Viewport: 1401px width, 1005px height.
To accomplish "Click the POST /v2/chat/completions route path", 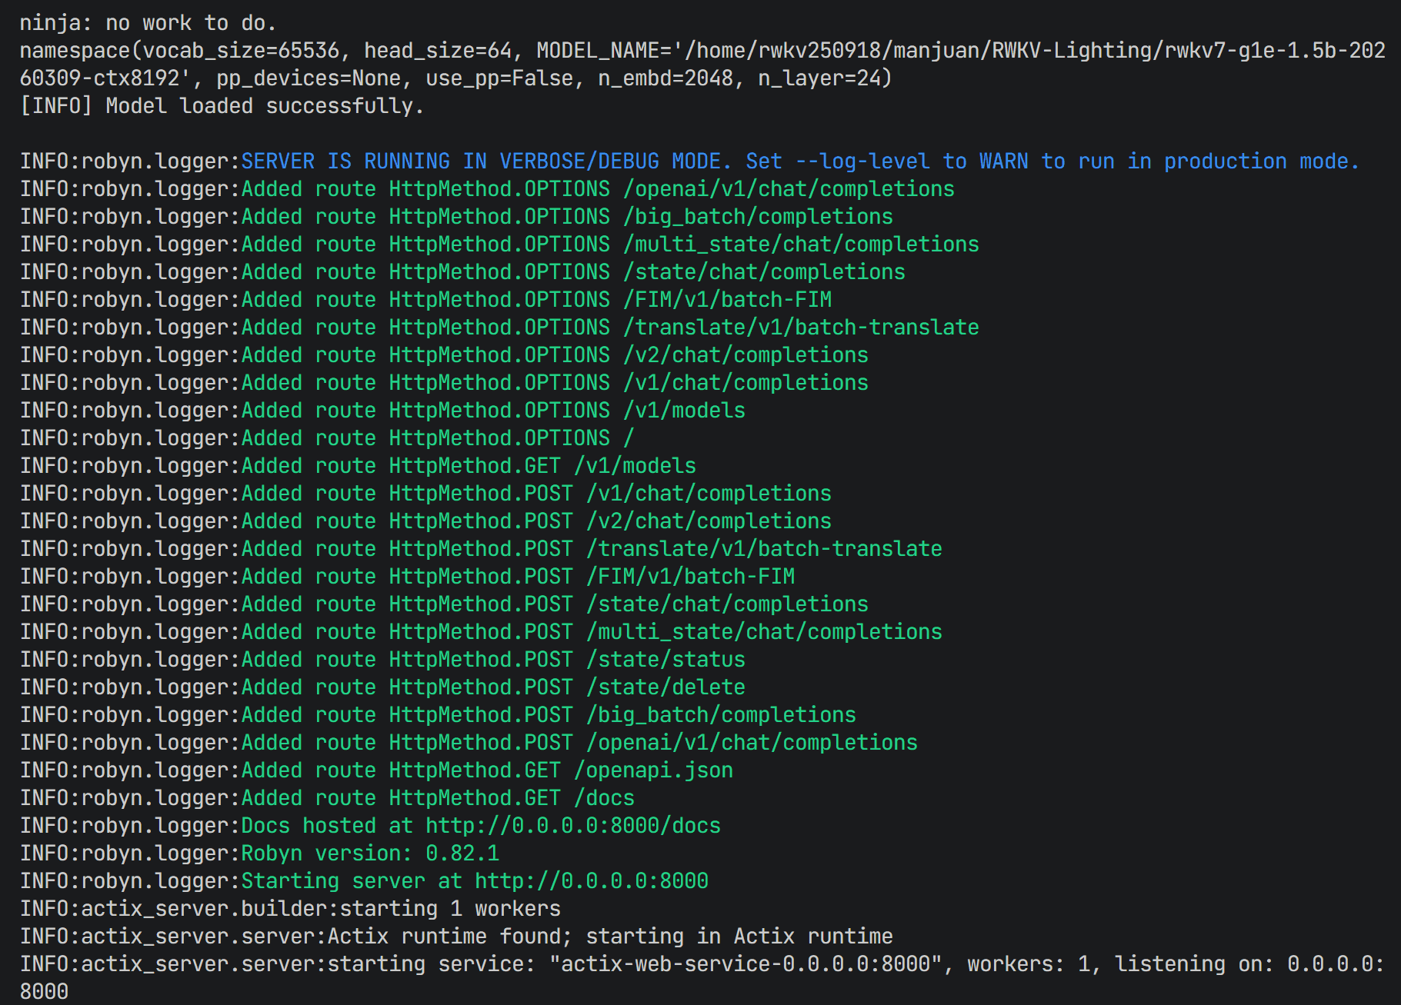I will (708, 521).
